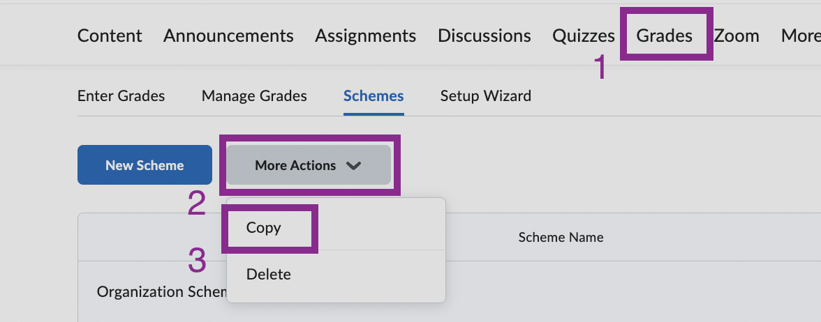This screenshot has width=821, height=322.
Task: Choose Delete from the More Actions menu
Action: point(269,275)
